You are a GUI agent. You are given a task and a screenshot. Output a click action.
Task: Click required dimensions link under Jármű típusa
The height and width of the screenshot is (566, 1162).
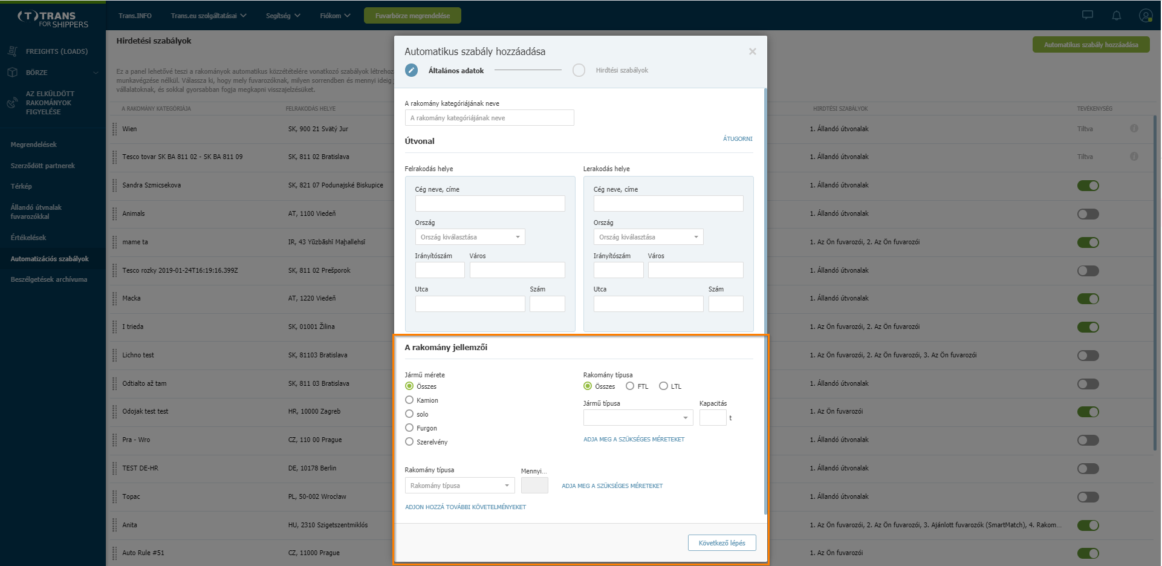point(634,440)
